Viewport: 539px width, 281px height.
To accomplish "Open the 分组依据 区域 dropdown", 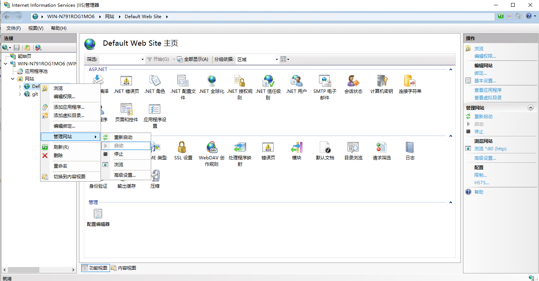I will coord(257,59).
